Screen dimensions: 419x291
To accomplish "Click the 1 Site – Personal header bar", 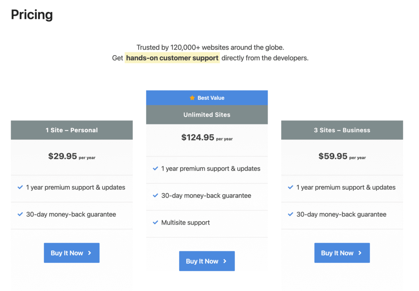I will pyautogui.click(x=72, y=130).
